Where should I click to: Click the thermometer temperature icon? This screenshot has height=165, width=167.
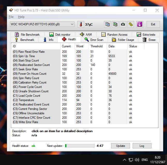coord(81,24)
